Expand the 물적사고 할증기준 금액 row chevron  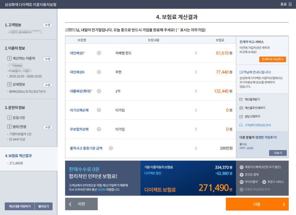tap(196, 148)
